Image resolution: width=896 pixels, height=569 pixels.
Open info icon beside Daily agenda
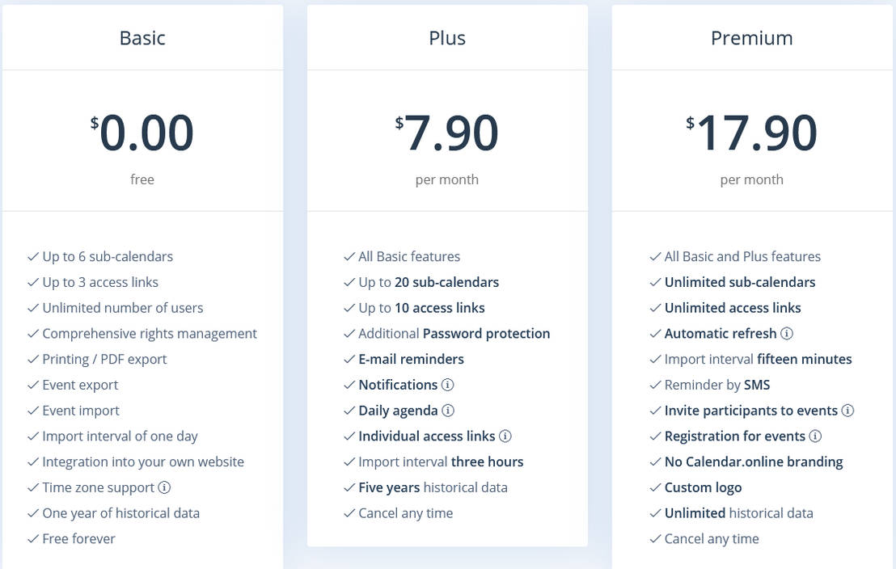click(x=448, y=411)
